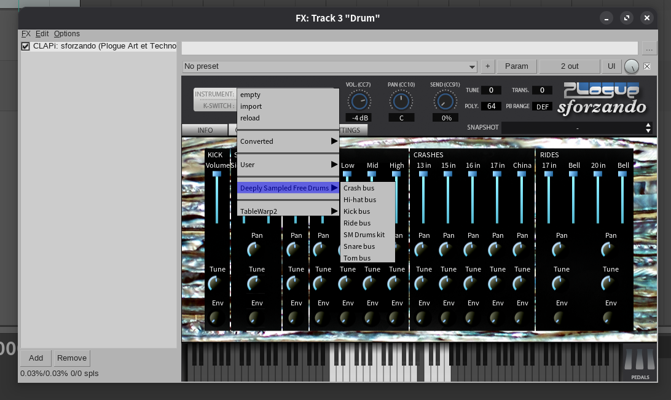Click the wet/dry mix knob beside UI
The image size is (671, 400).
[x=631, y=66]
